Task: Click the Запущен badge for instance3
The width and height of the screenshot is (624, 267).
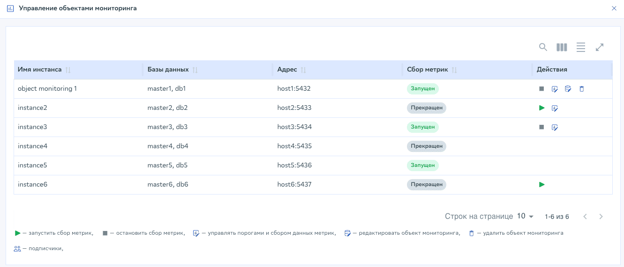Action: pyautogui.click(x=422, y=127)
